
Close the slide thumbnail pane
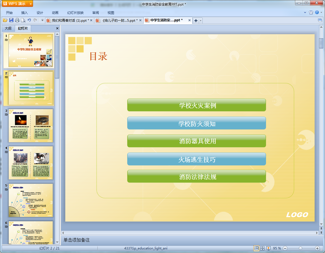click(x=57, y=28)
